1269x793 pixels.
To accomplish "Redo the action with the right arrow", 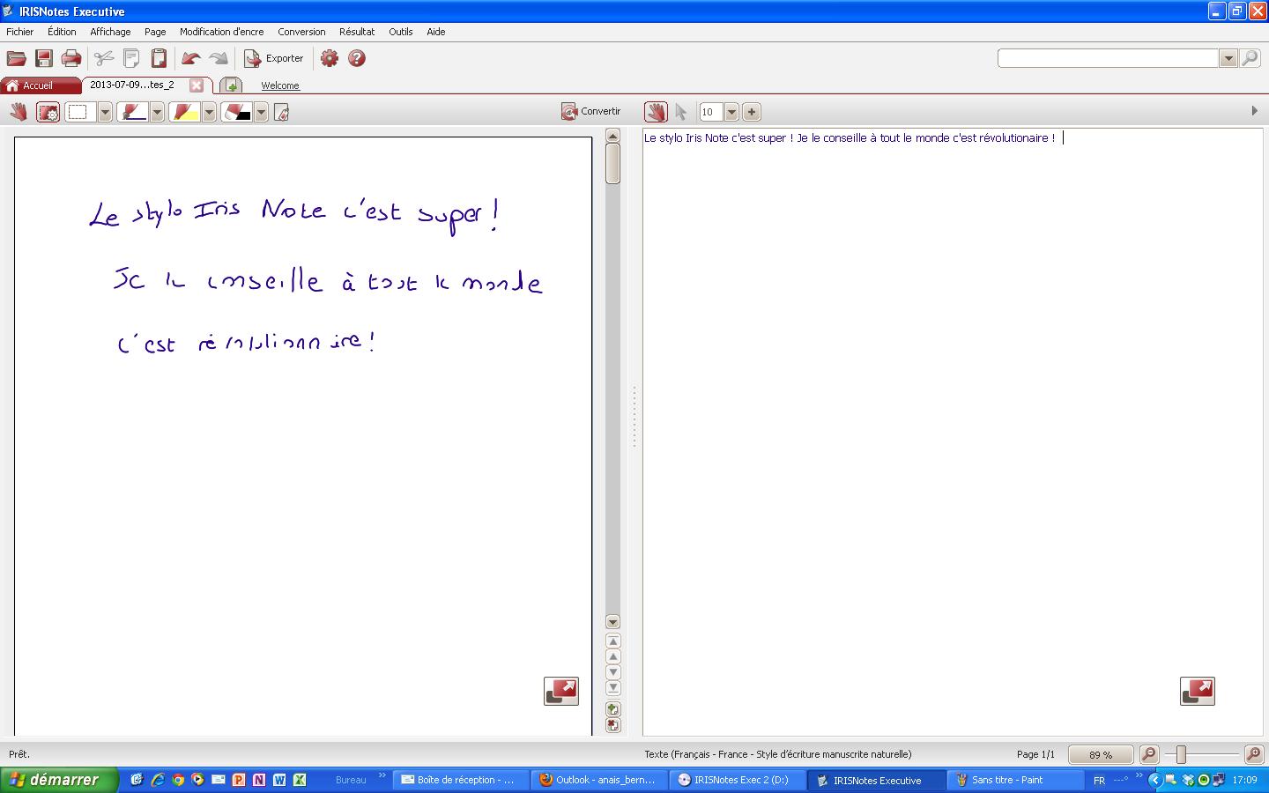I will [x=219, y=58].
